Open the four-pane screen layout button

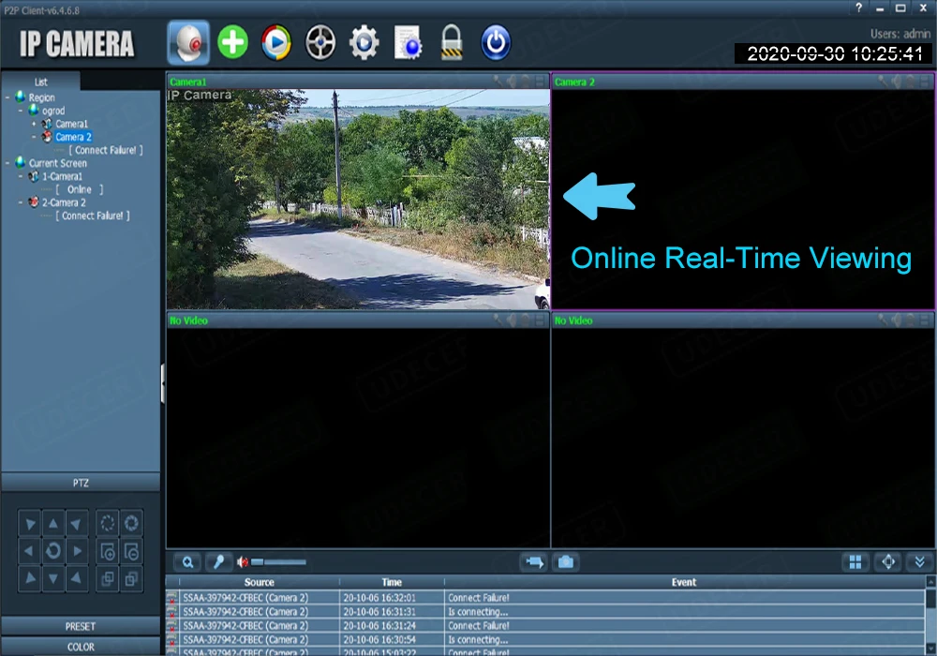[855, 562]
